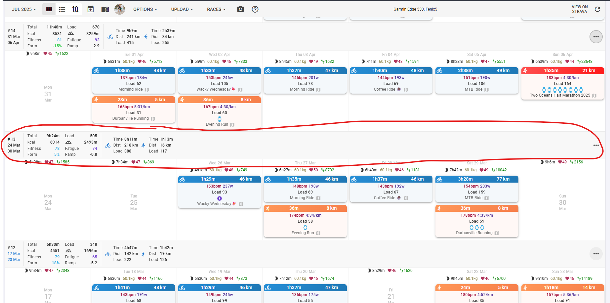The width and height of the screenshot is (610, 303).
Task: Click the VIEW ON STRAVA link
Action: (580, 9)
